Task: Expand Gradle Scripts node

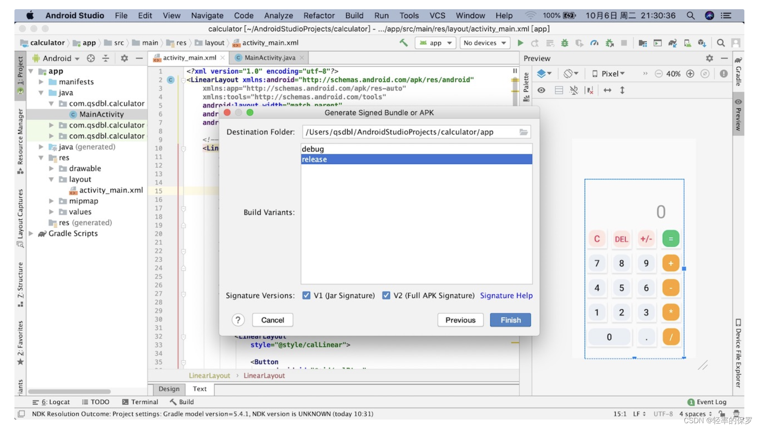Action: click(x=31, y=233)
